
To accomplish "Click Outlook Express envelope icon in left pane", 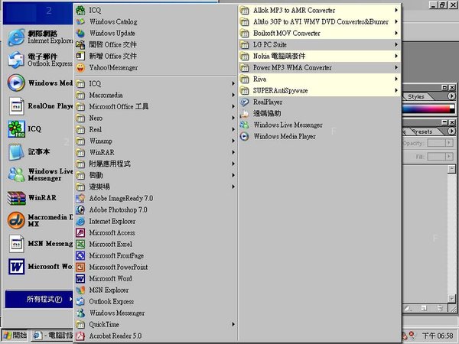I will (16, 60).
